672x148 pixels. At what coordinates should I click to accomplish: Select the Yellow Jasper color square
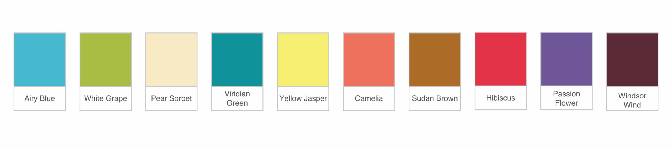303,60
